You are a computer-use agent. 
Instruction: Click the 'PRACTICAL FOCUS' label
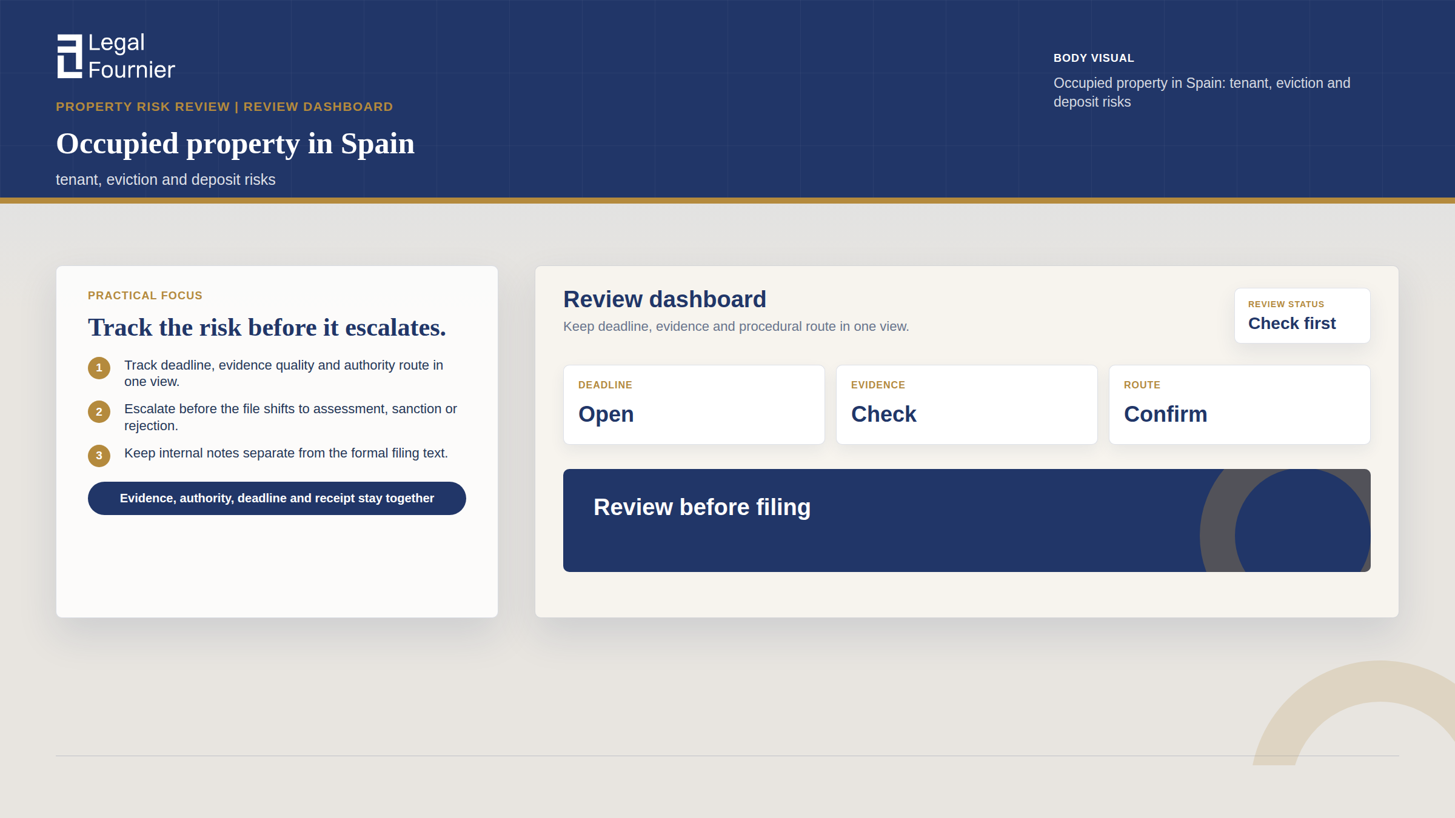145,296
